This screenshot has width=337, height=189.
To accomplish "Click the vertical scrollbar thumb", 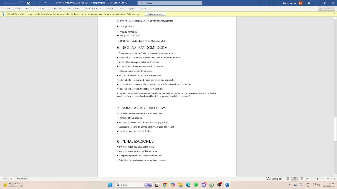I will click(335, 129).
